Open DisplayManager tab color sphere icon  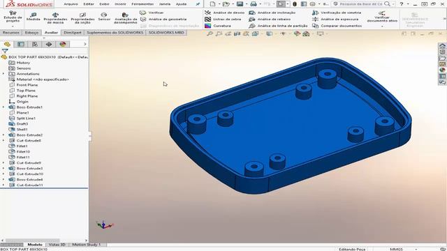63,44
